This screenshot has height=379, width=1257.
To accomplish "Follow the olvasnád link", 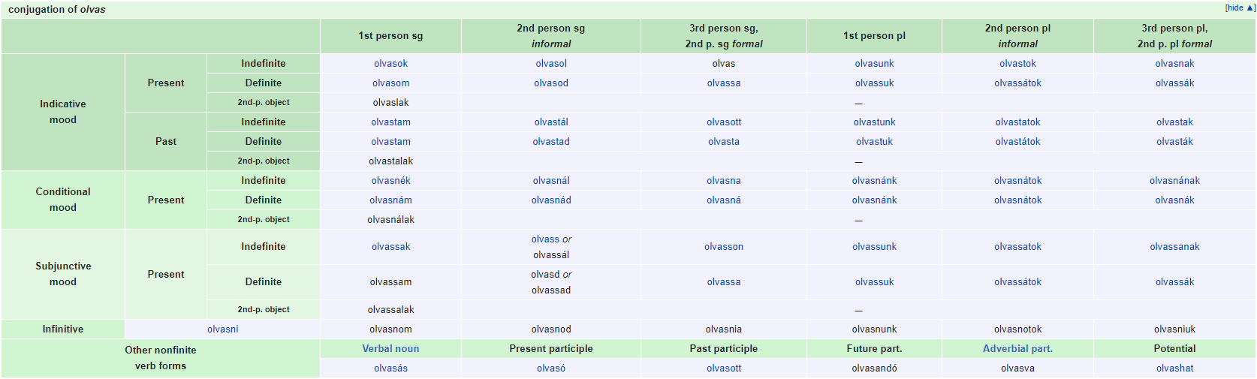I will [x=551, y=200].
